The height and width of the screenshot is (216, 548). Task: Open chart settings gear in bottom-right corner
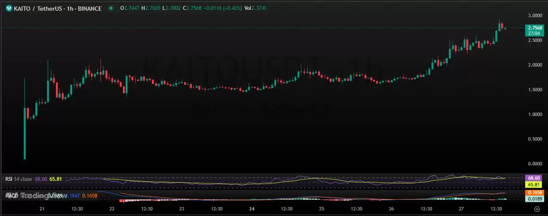[536, 209]
